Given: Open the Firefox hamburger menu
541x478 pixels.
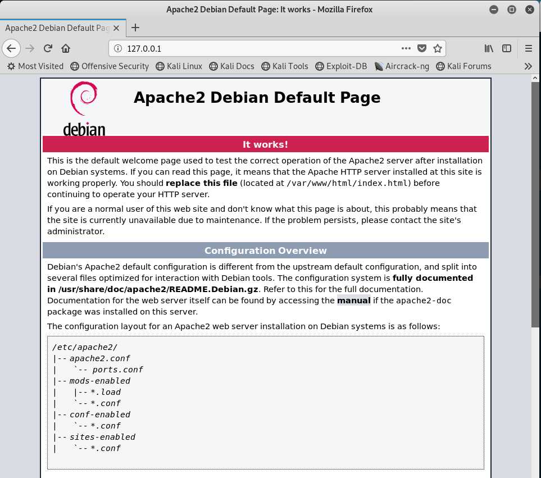Looking at the screenshot, I should click(x=528, y=48).
